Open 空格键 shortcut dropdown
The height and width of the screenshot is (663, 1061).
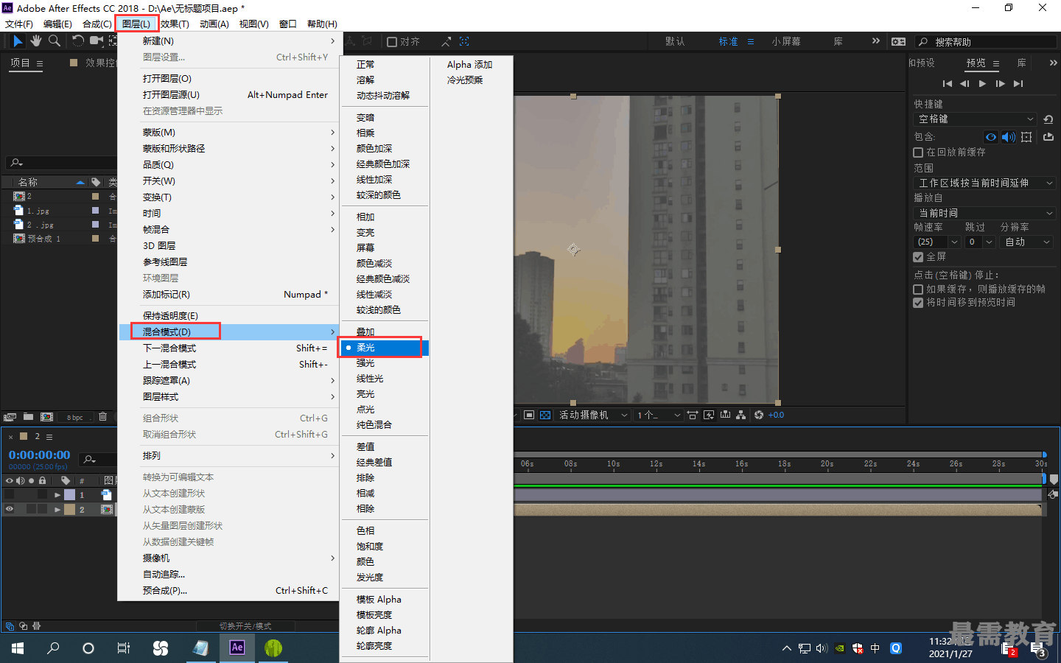[x=976, y=119]
